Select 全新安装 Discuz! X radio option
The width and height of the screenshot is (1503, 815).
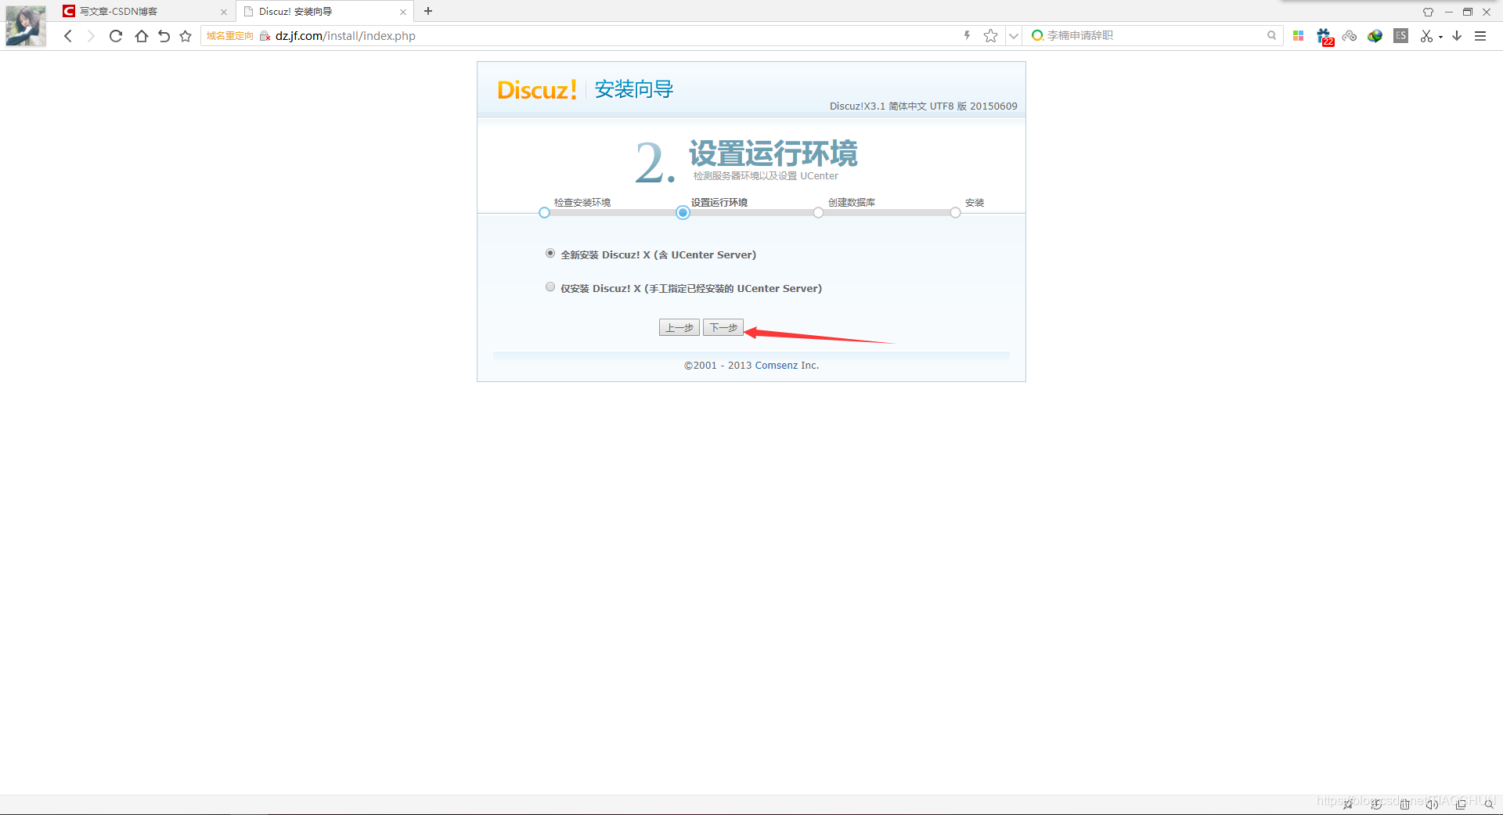click(x=550, y=253)
